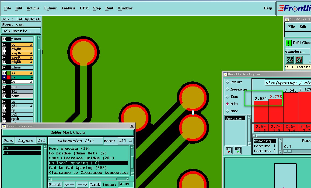This screenshot has height=188, width=311.
Task: Select SMDs Clearance Bridge (281) category
Action: 81,158
